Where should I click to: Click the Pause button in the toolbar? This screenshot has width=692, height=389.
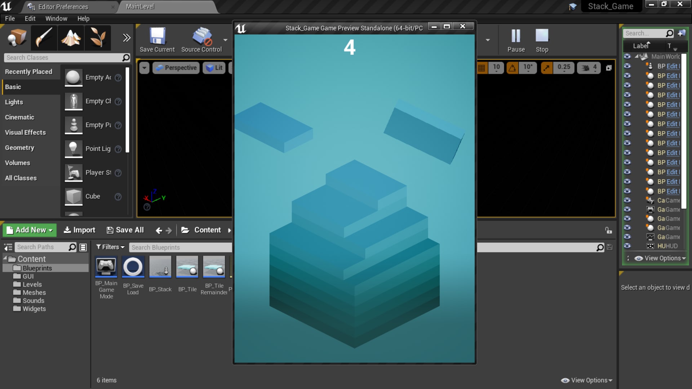pyautogui.click(x=516, y=40)
